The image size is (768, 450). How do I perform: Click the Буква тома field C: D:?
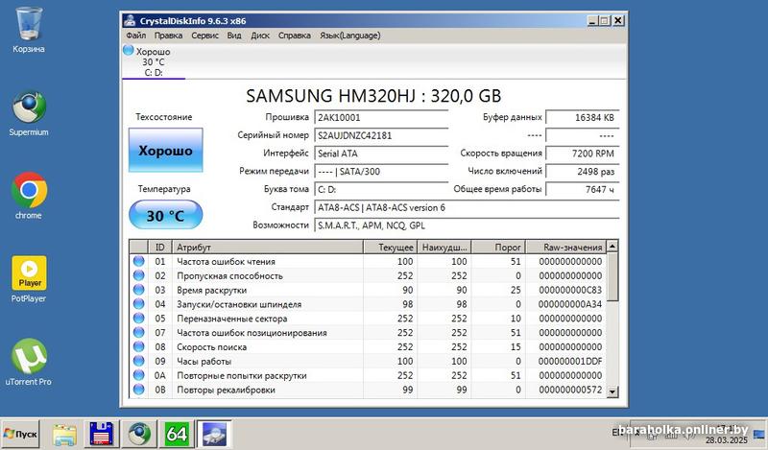point(381,190)
